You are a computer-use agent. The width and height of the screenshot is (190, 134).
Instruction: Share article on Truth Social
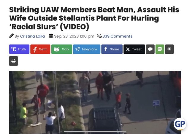[x=19, y=49]
